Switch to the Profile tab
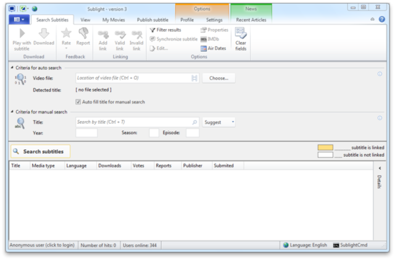 pyautogui.click(x=187, y=20)
